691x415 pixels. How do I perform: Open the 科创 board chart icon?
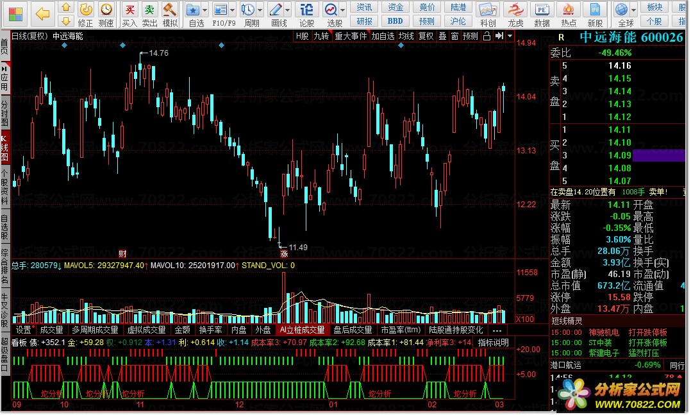(x=488, y=13)
